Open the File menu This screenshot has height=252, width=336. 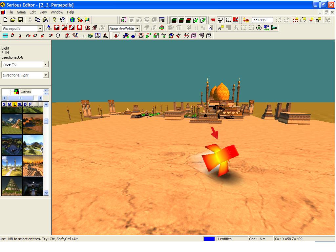point(10,12)
